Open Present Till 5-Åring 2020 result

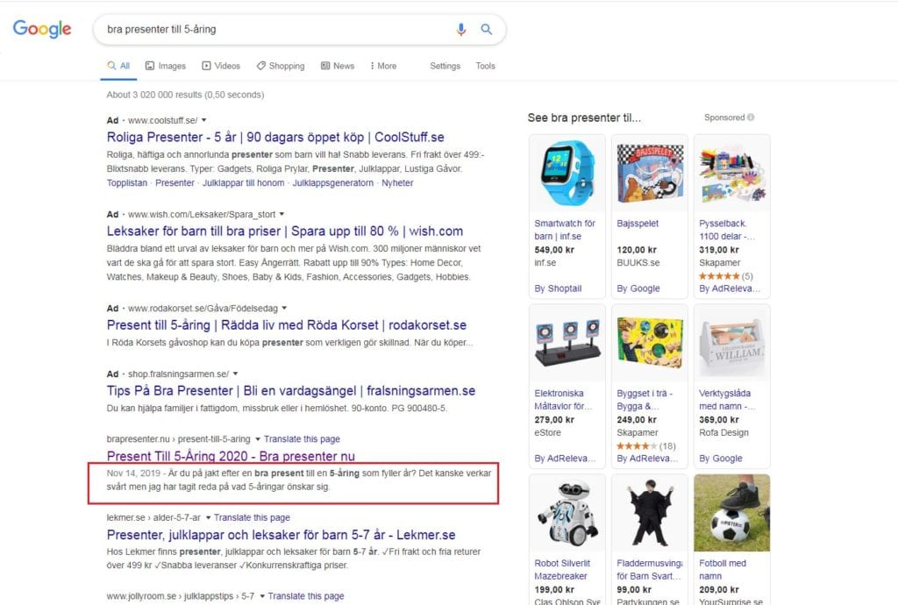click(231, 456)
